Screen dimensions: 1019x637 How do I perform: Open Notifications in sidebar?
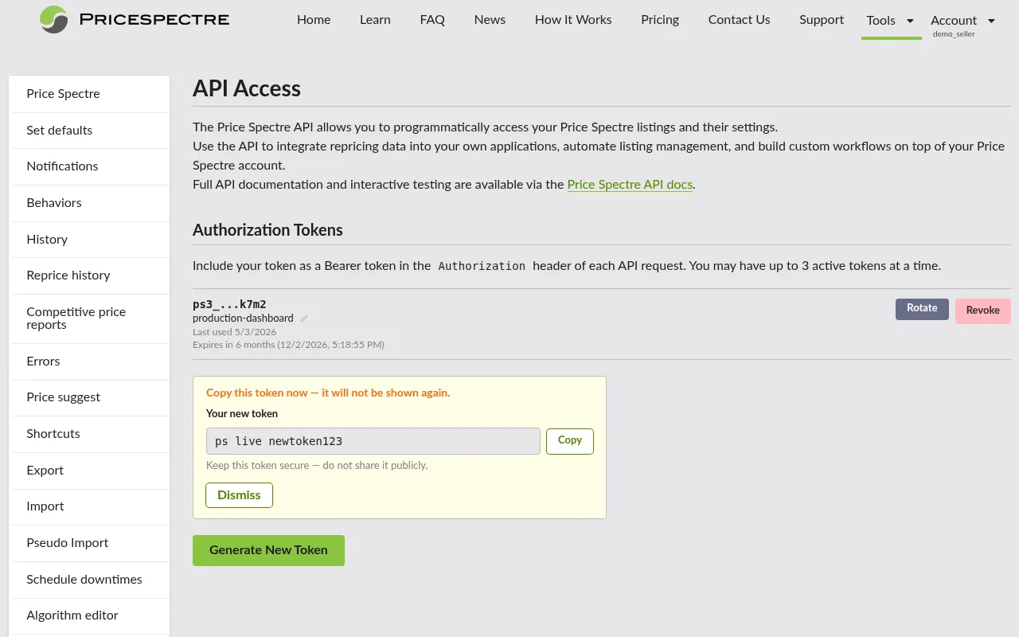pyautogui.click(x=91, y=166)
